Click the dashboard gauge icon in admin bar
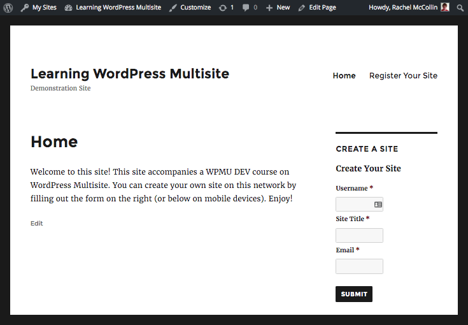 68,8
